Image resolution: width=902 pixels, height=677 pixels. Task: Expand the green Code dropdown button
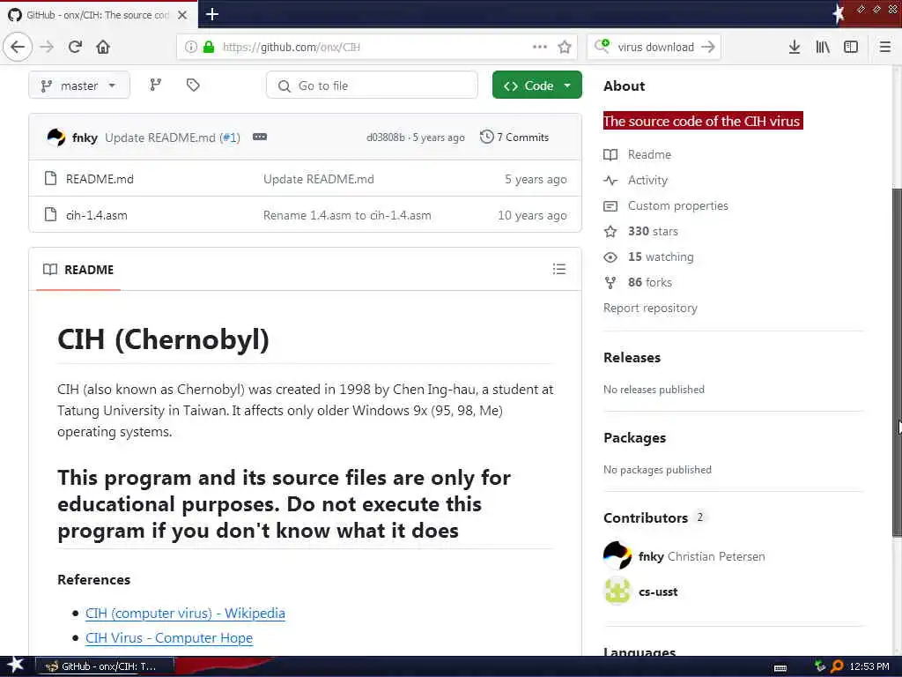536,86
